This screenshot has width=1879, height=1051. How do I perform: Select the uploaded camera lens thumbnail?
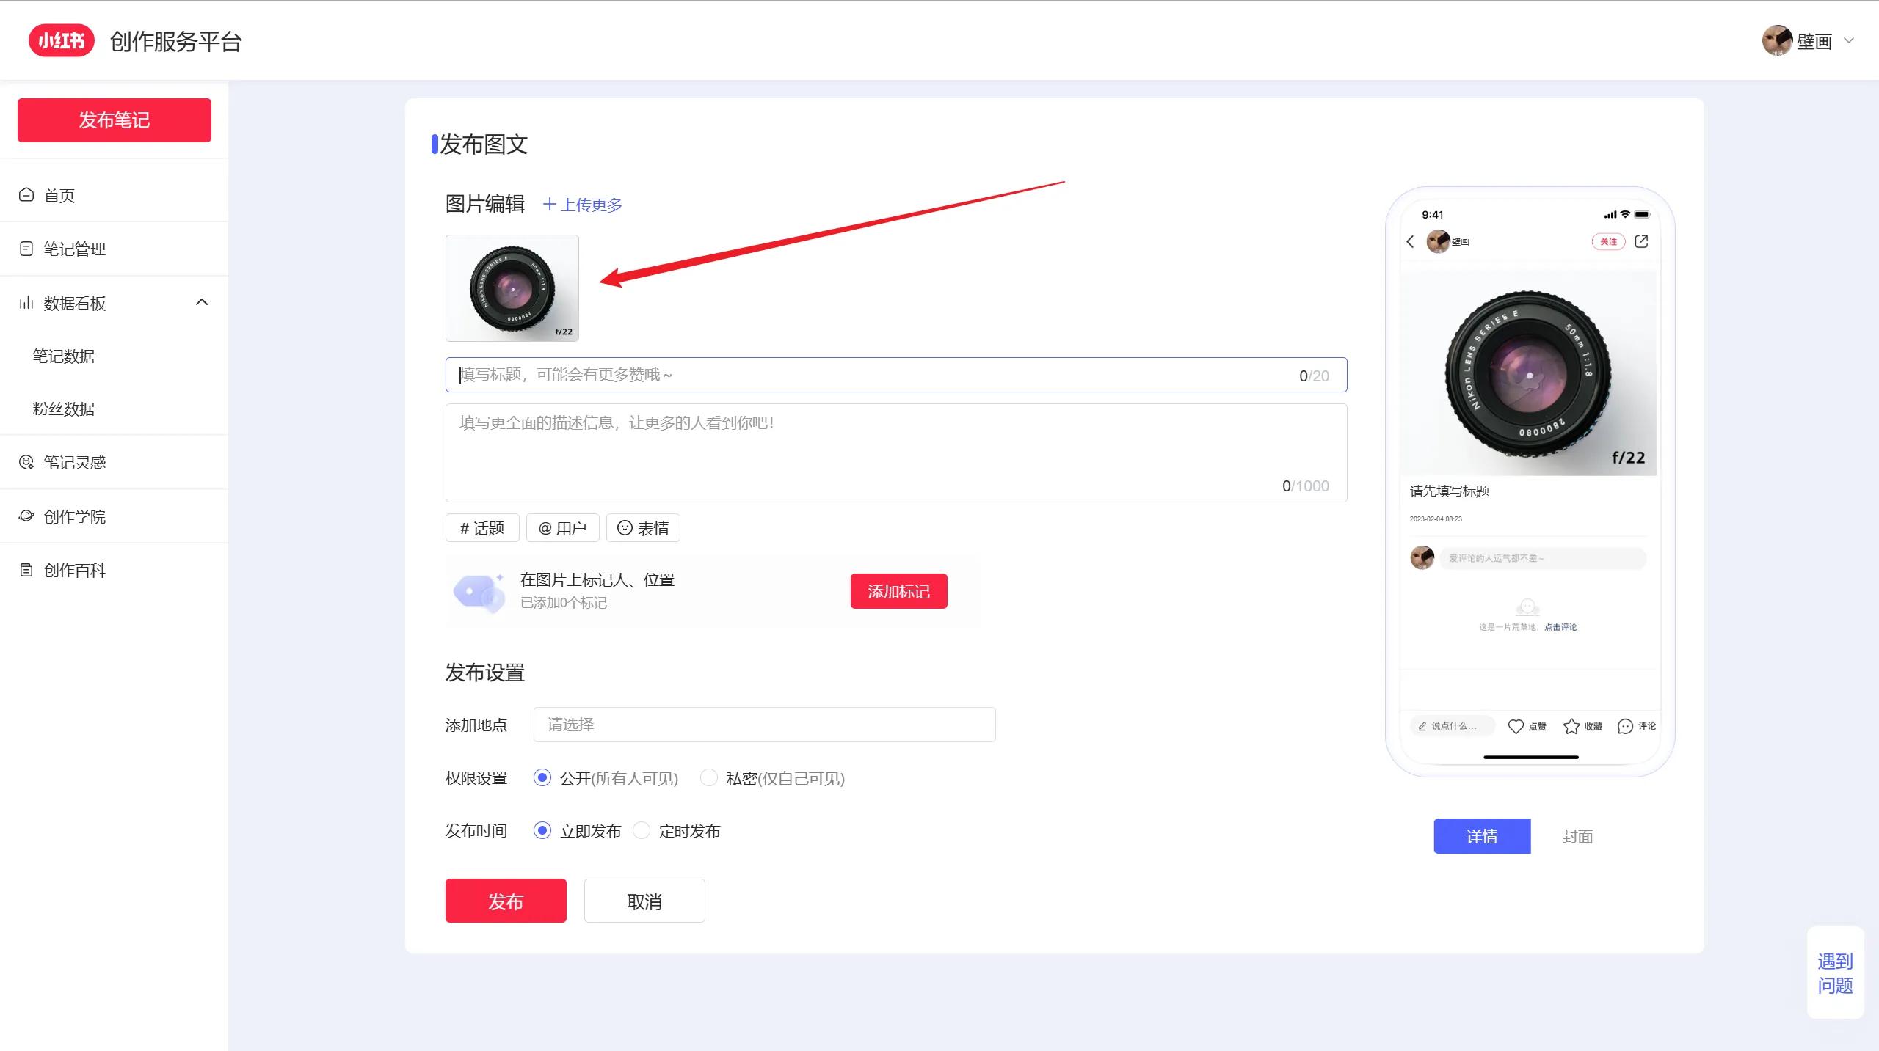click(512, 288)
